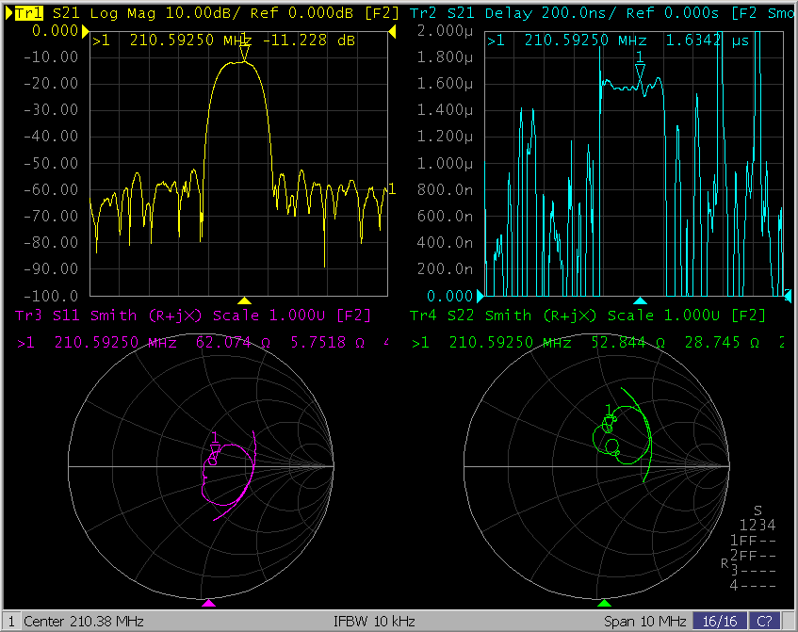This screenshot has width=798, height=632.
Task: Click green triangle under S22 Smith chart
Action: click(604, 602)
